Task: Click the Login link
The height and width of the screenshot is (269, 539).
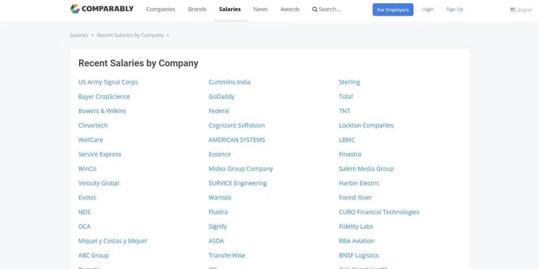Action: pos(428,9)
